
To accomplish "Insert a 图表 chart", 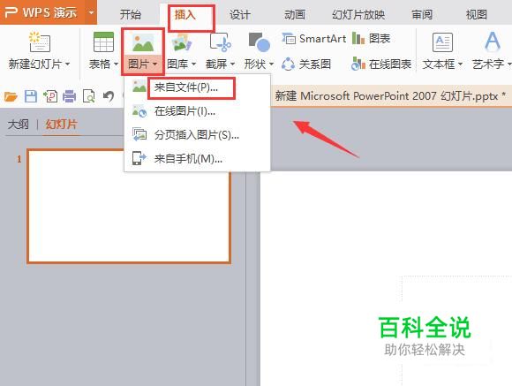I will 372,39.
